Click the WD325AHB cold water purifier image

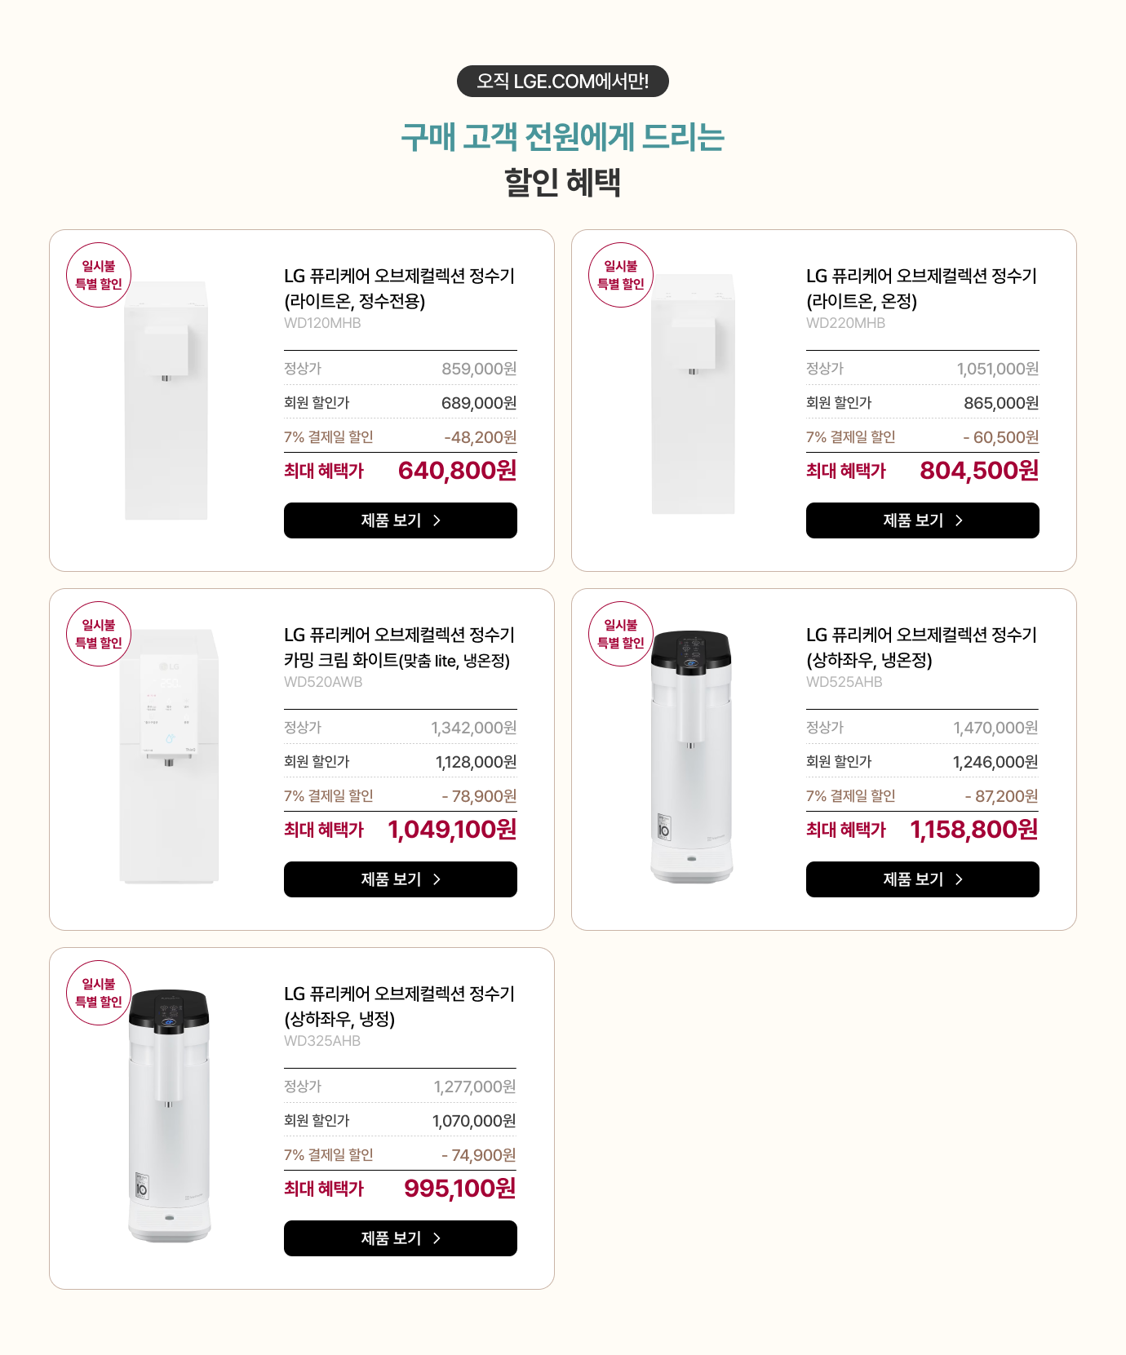click(169, 1115)
